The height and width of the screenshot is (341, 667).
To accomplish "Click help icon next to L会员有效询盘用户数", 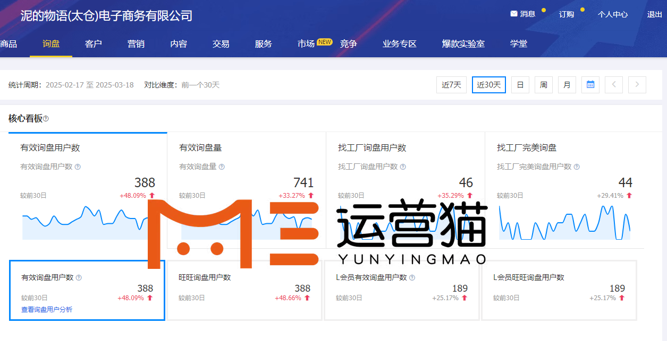I will 412,277.
